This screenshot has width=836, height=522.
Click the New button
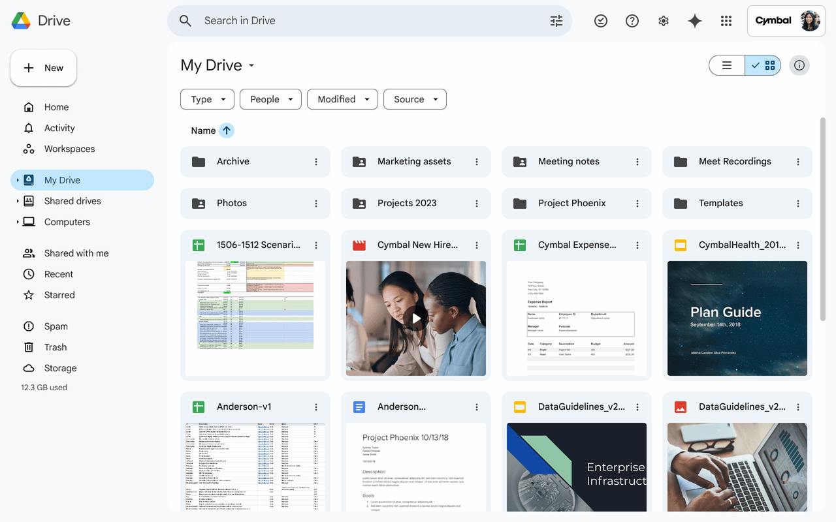point(43,67)
